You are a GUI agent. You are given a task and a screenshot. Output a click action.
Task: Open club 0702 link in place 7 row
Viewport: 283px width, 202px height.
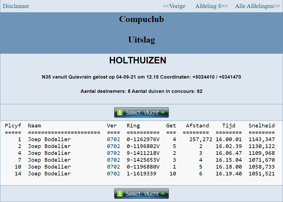tap(114, 160)
